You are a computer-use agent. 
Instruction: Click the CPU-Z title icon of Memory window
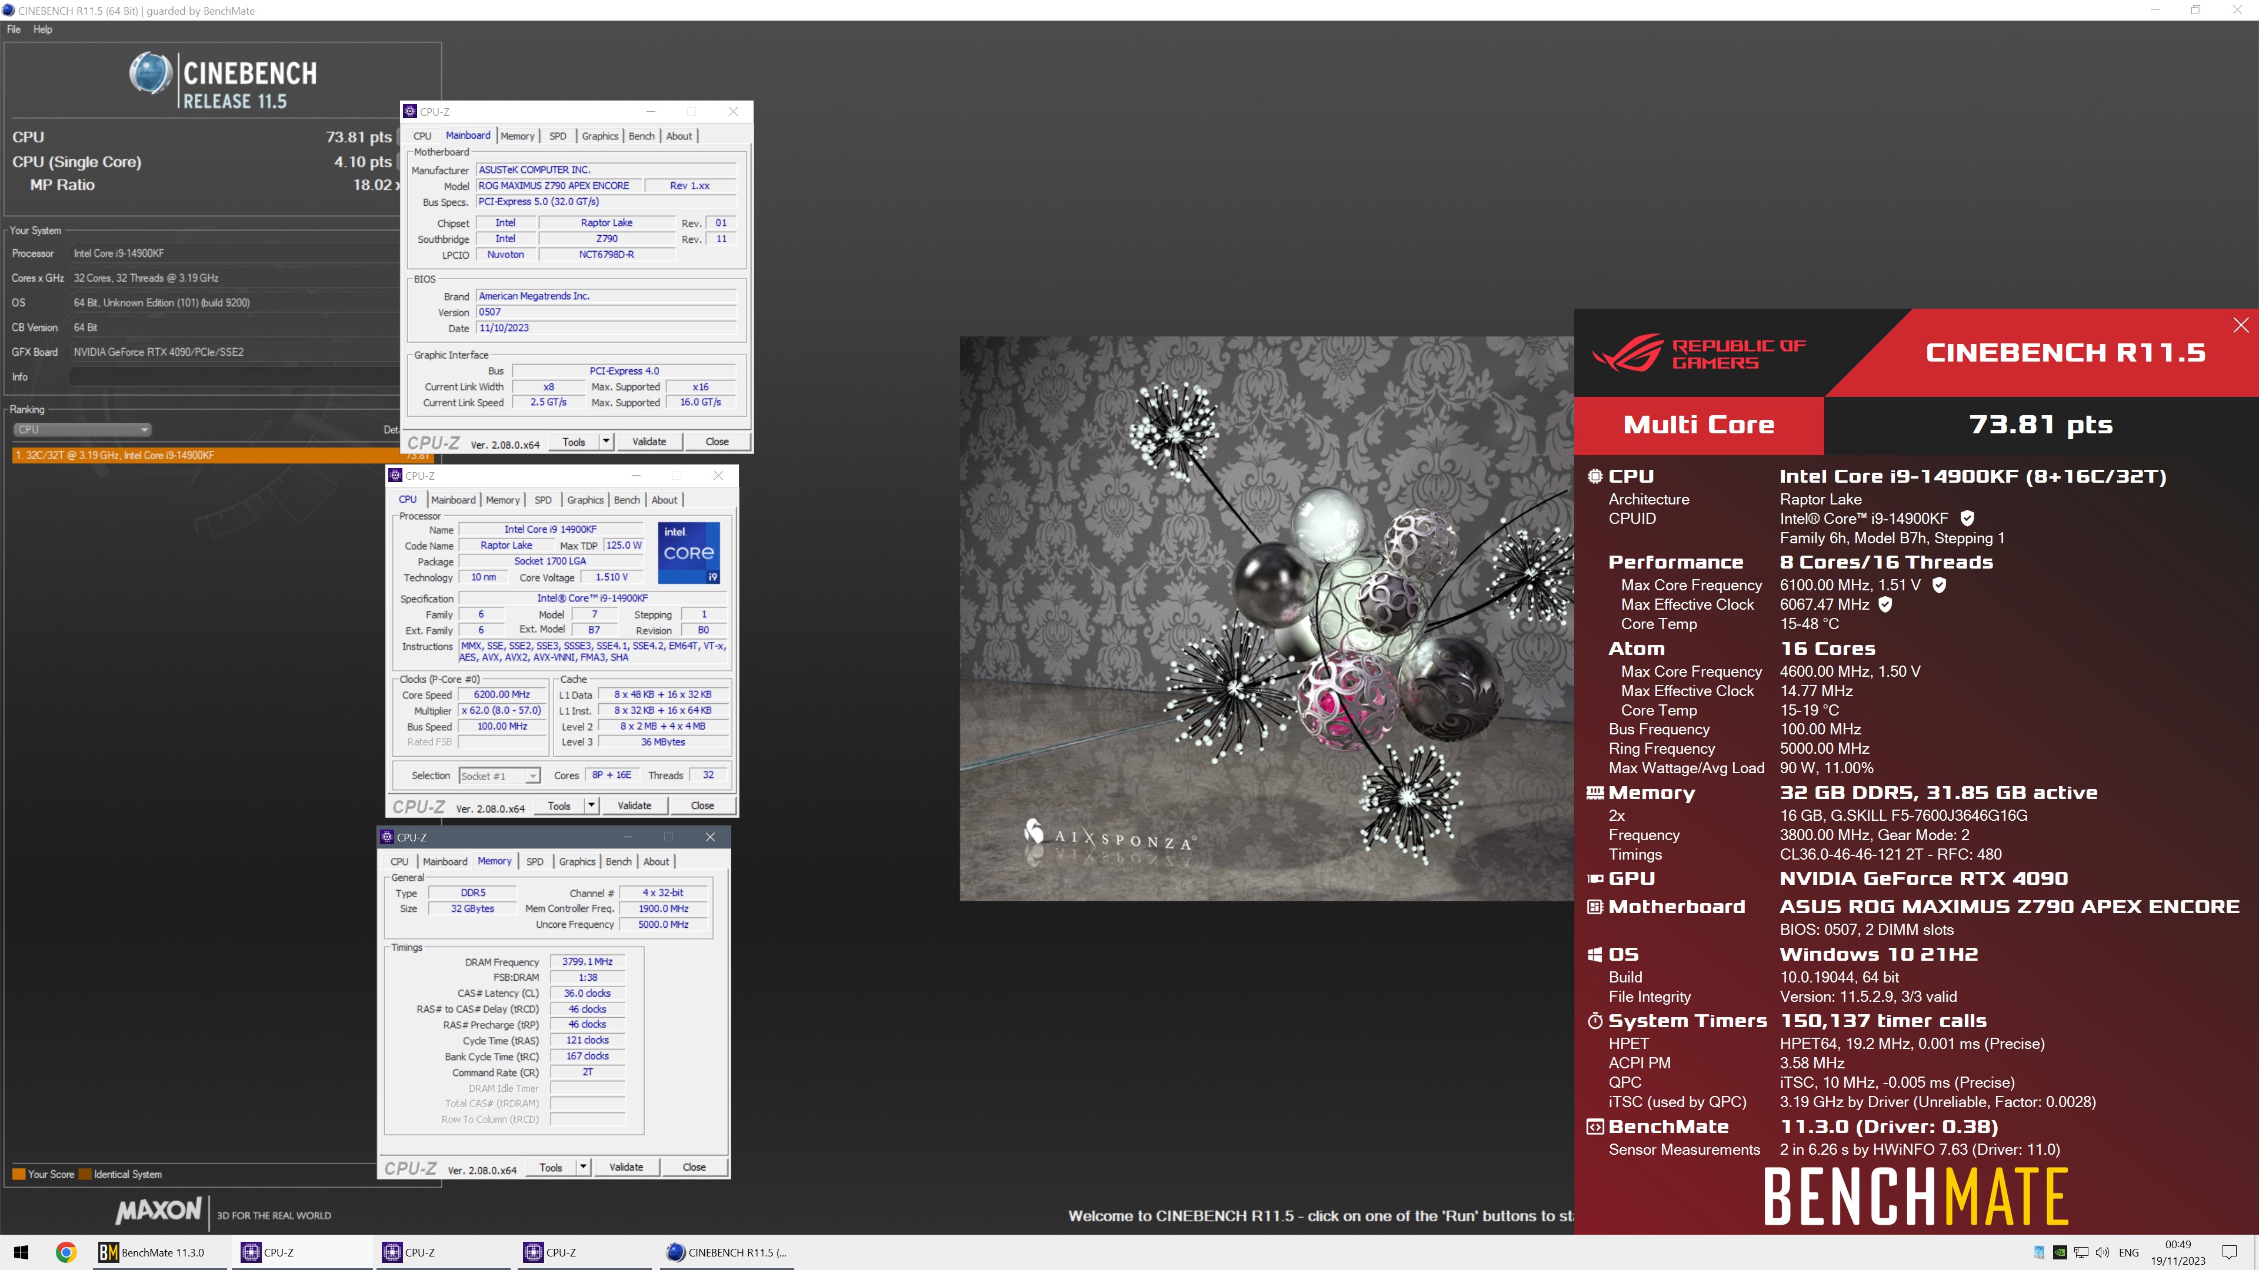tap(387, 837)
